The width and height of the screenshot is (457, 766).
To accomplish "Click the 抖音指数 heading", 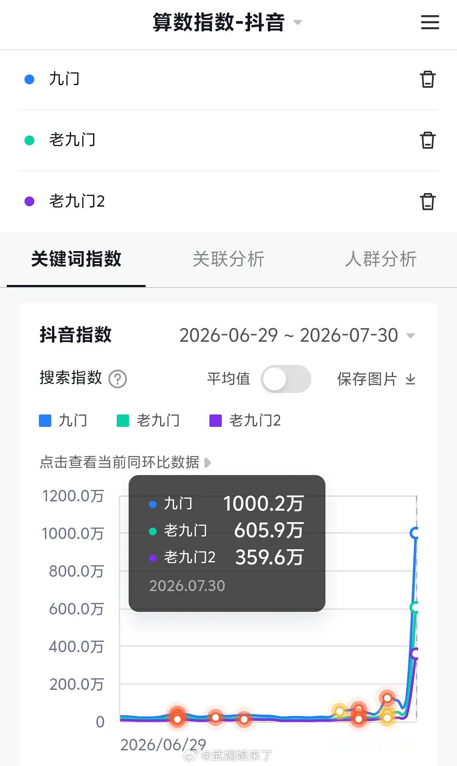I will click(x=76, y=335).
